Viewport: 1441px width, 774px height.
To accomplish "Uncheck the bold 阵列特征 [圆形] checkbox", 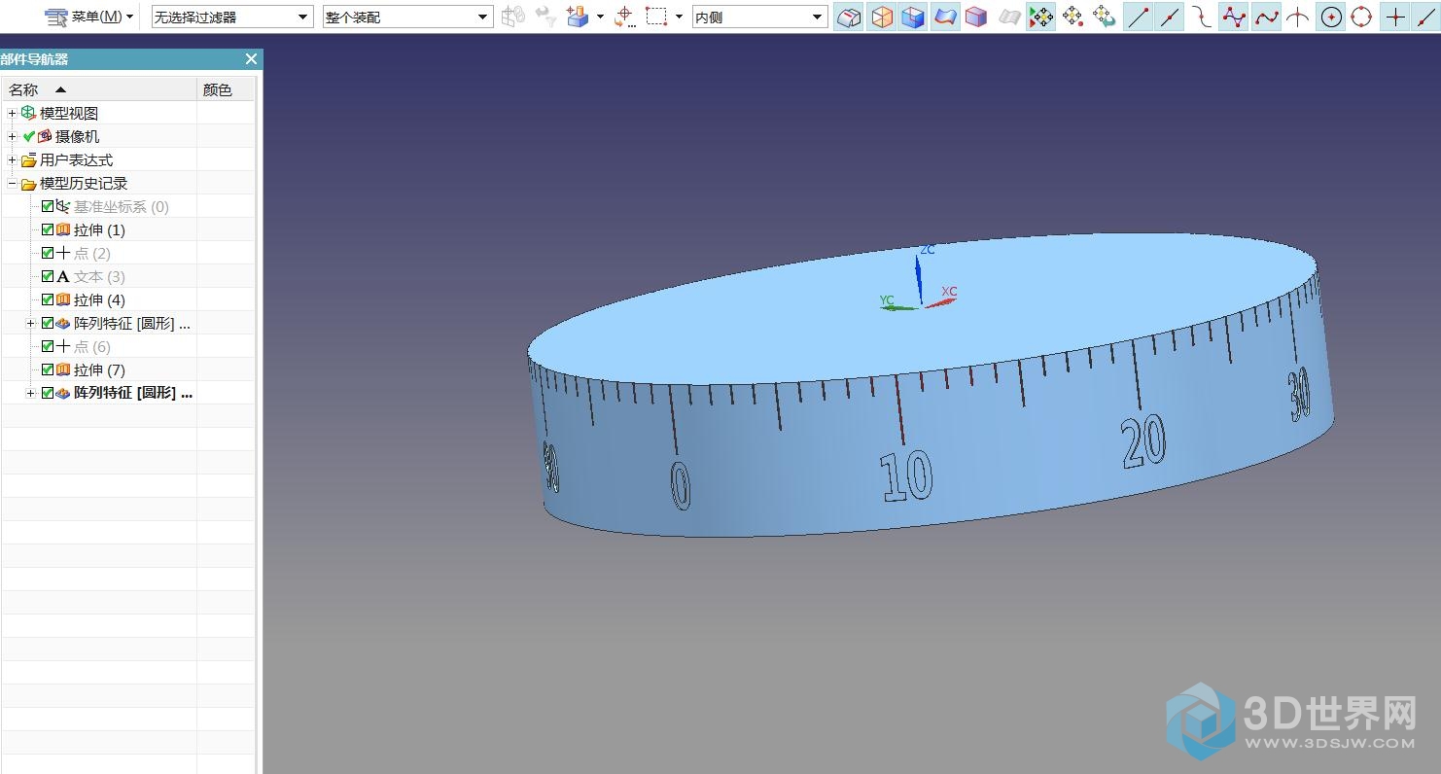I will (48, 393).
